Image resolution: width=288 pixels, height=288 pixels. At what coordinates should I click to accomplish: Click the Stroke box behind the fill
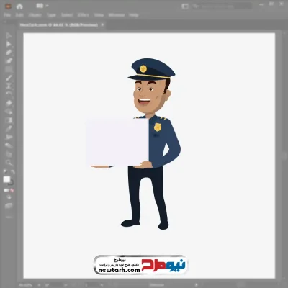click(11, 183)
